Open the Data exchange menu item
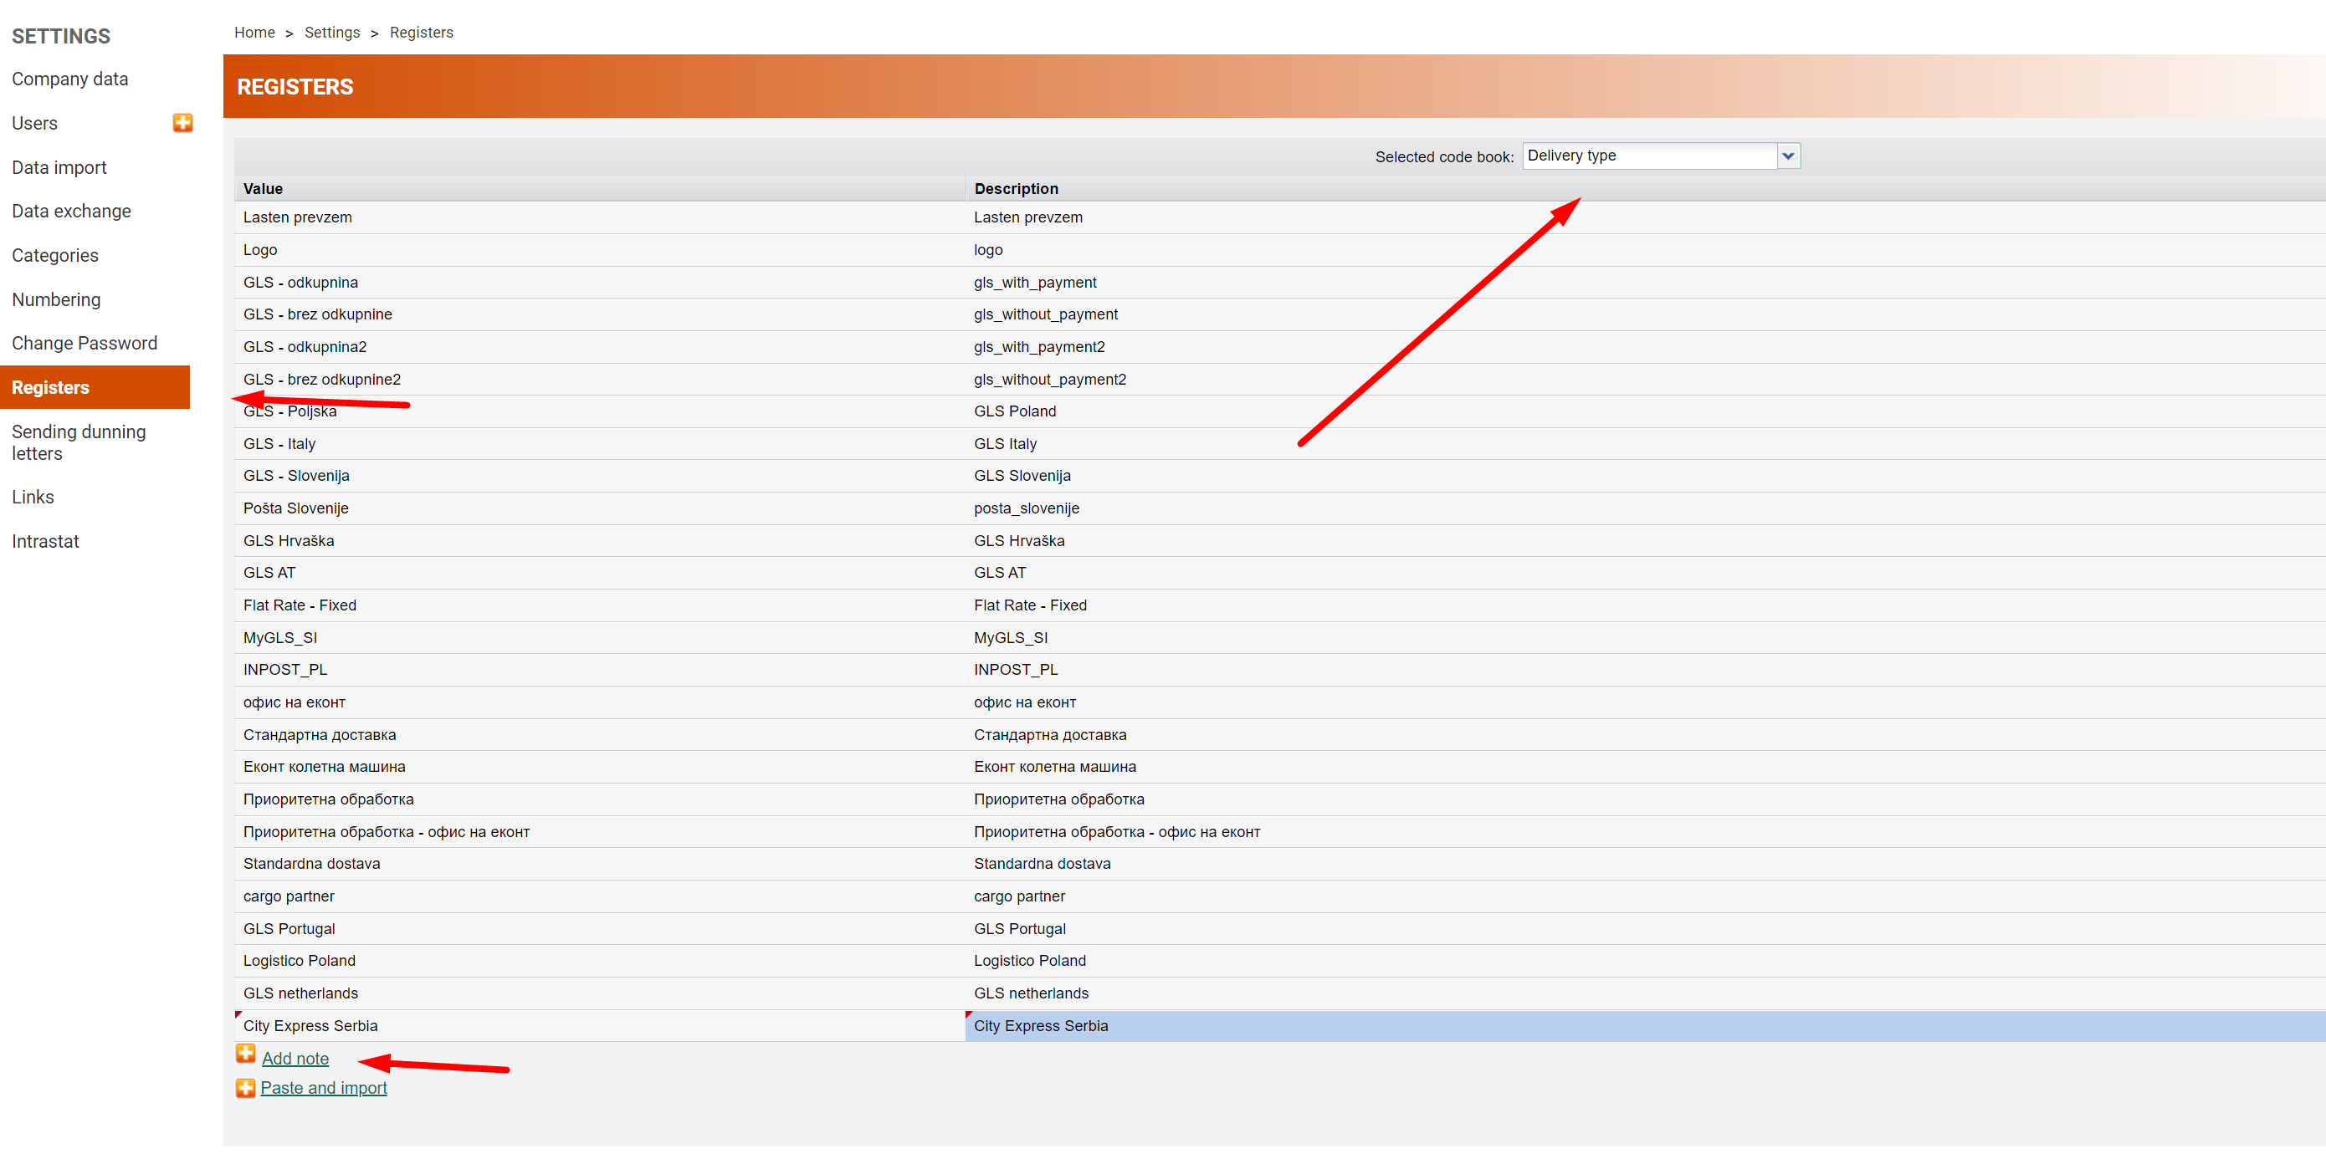 tap(71, 212)
